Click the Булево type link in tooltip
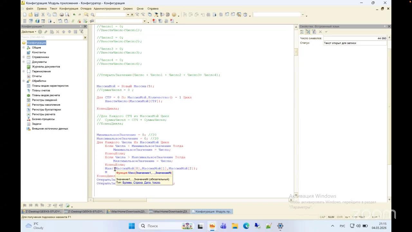 127,183
